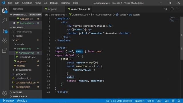Open Aumentar.vue in the components folder
183x103 pixels.
coord(25,53)
